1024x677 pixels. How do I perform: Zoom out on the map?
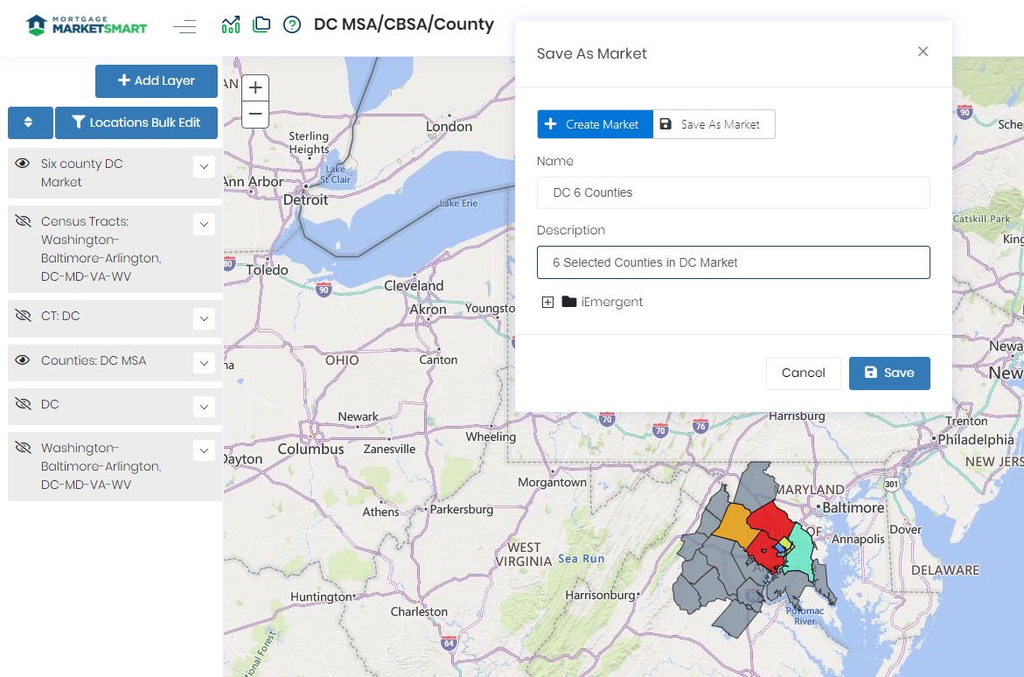pyautogui.click(x=255, y=115)
